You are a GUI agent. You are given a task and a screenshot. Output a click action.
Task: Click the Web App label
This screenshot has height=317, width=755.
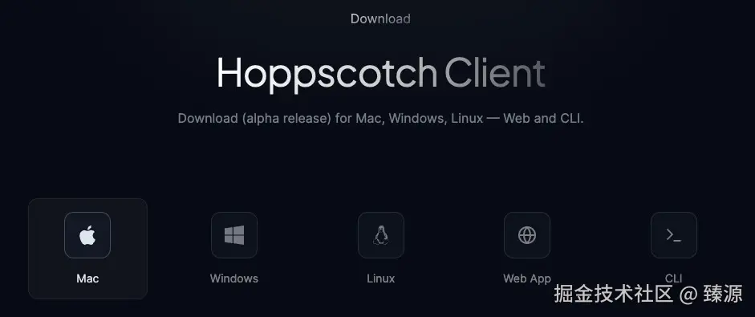(x=527, y=278)
